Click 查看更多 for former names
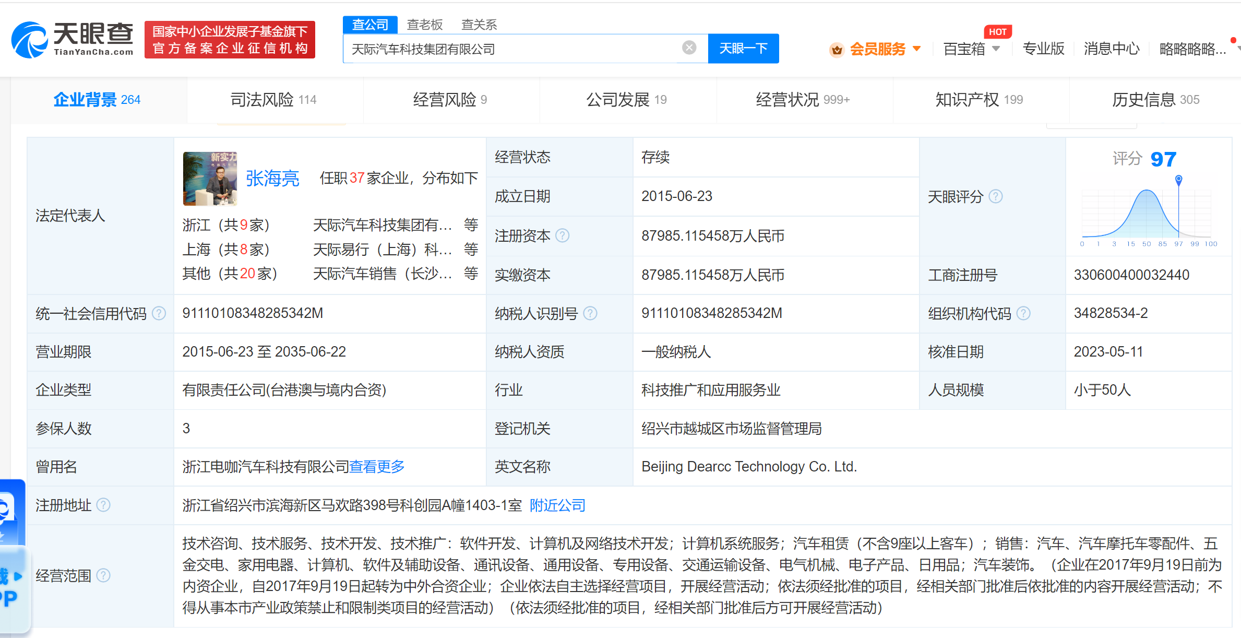Viewport: 1241px width, 638px height. (377, 467)
